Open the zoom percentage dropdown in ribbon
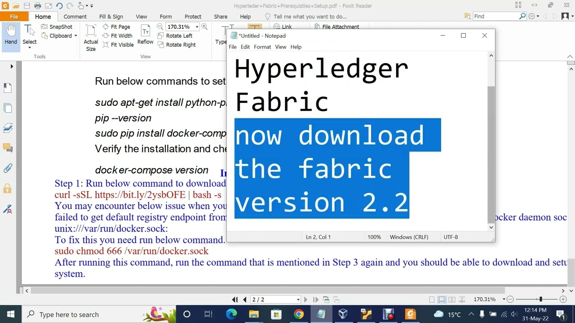 [x=197, y=27]
